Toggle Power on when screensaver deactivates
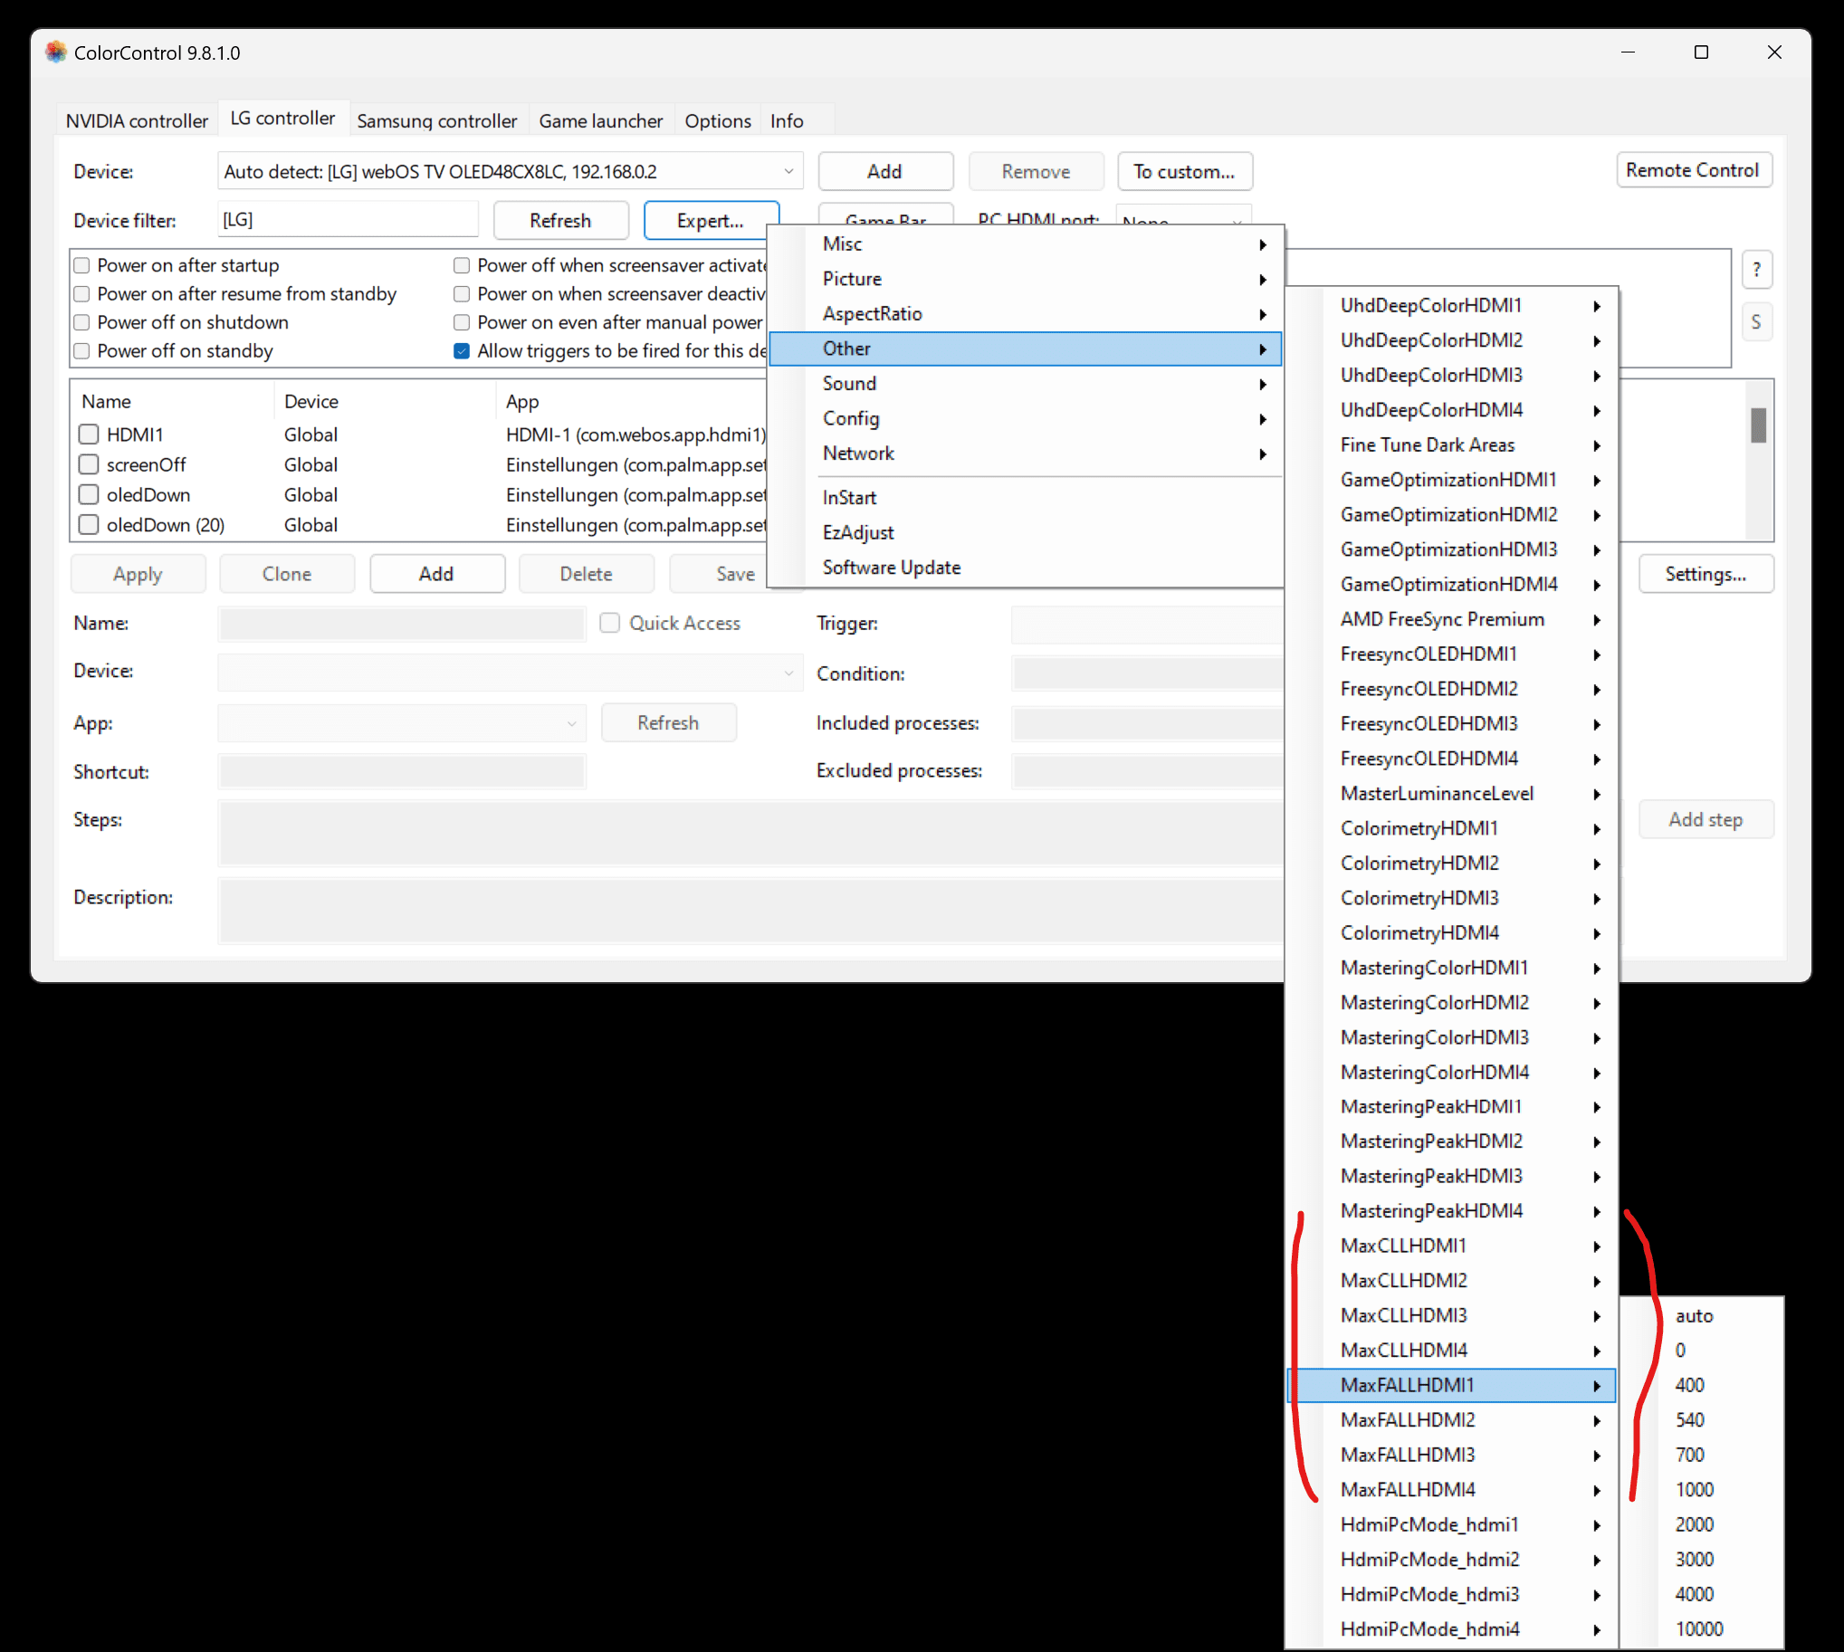The image size is (1844, 1652). 462,294
